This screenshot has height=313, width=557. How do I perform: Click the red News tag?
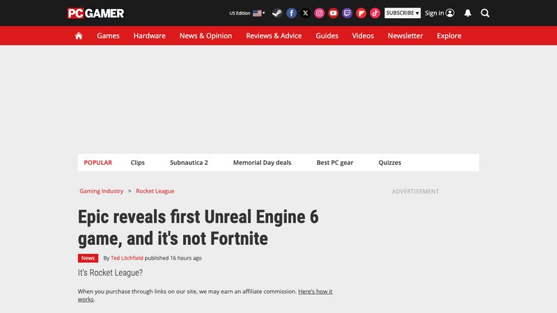click(88, 258)
